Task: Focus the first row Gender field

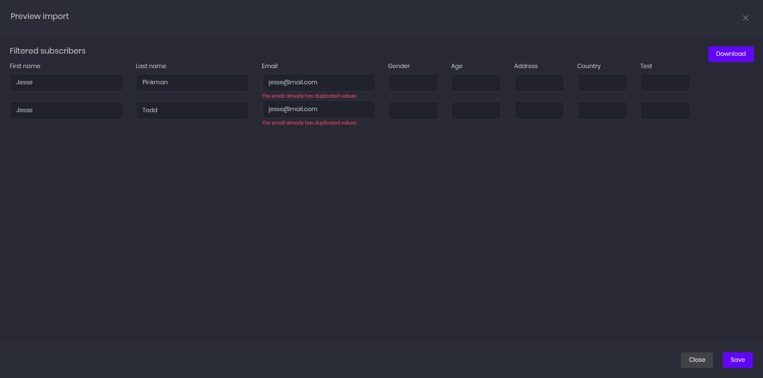Action: click(x=413, y=83)
